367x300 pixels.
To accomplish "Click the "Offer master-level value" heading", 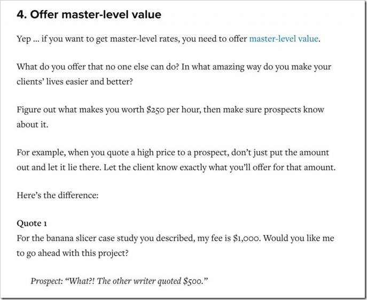I will pos(96,14).
